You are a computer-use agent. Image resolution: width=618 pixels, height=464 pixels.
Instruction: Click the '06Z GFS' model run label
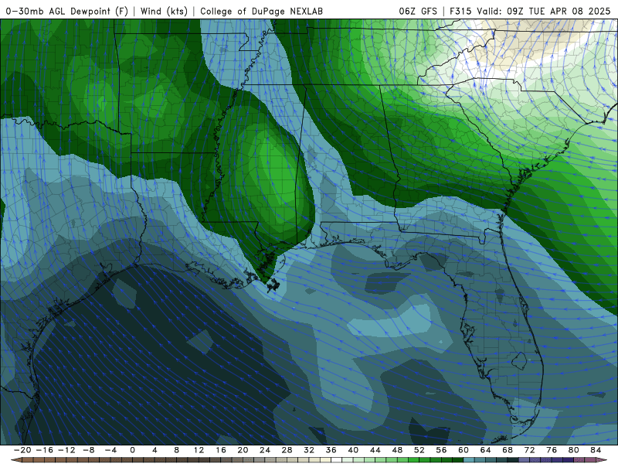coord(418,11)
